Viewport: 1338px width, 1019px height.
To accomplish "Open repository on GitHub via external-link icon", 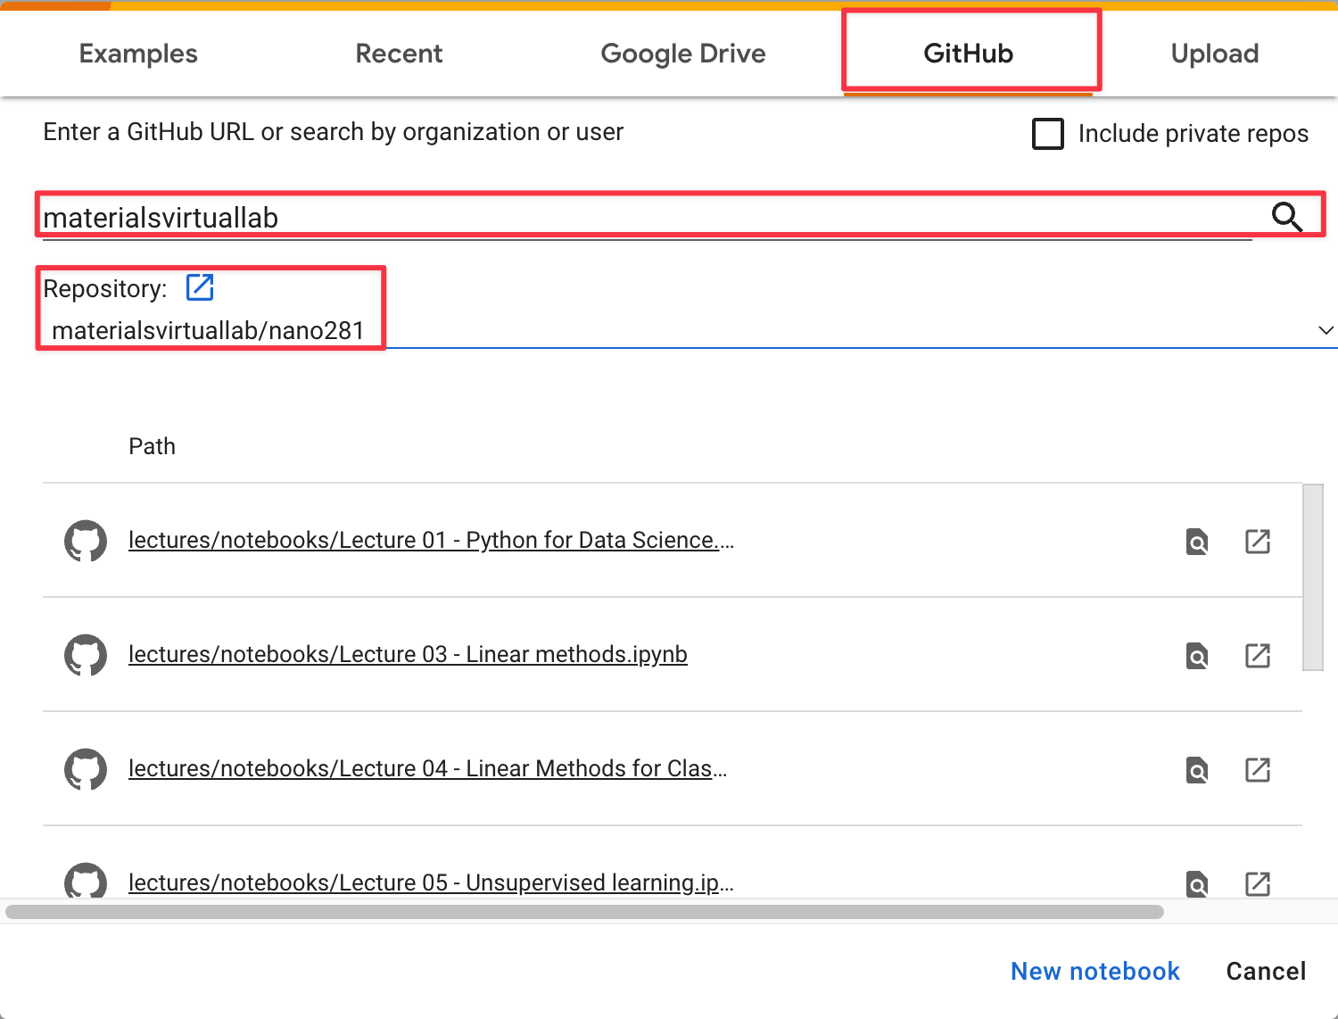I will pos(200,287).
